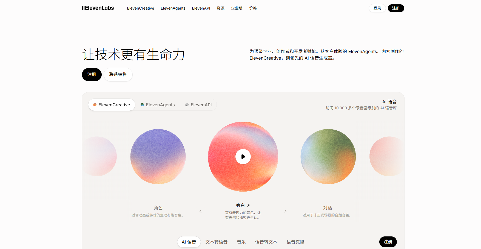This screenshot has height=249, width=481.
Task: Click the 注册 button below the headline
Action: click(x=92, y=75)
